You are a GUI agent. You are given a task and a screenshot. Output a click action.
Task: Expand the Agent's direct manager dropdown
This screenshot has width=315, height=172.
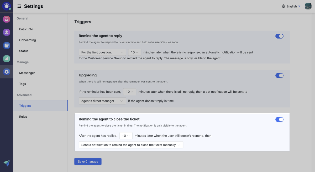point(102,101)
